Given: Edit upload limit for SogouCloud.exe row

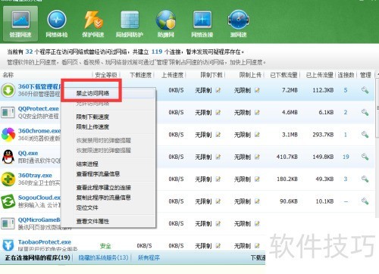Looking at the screenshot, I should 257,201.
